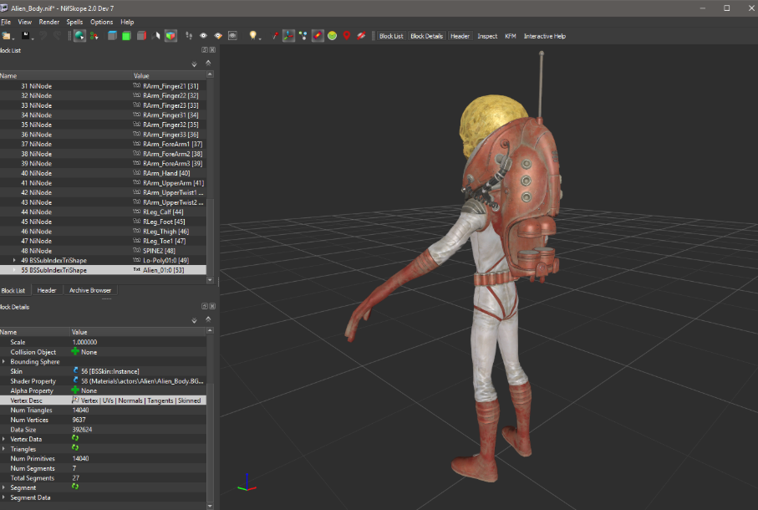Click green refresh icon in Vertex Data row
The height and width of the screenshot is (510, 758).
(x=75, y=439)
